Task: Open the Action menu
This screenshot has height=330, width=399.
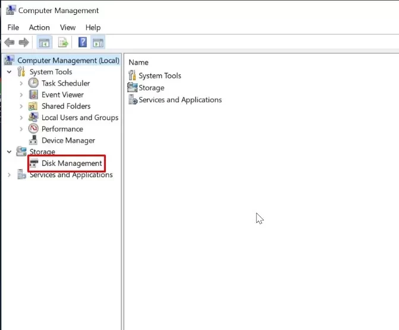Action: [x=39, y=27]
